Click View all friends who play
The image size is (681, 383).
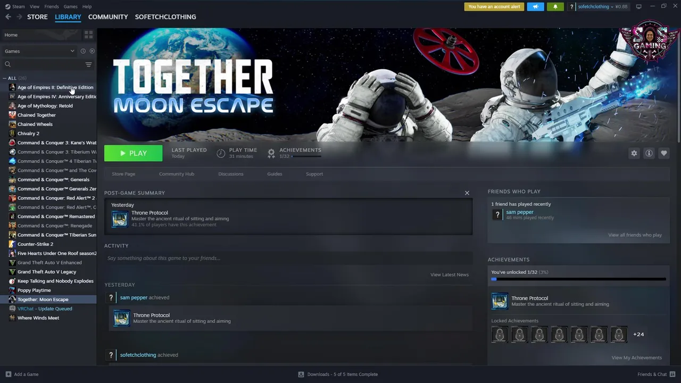point(635,235)
